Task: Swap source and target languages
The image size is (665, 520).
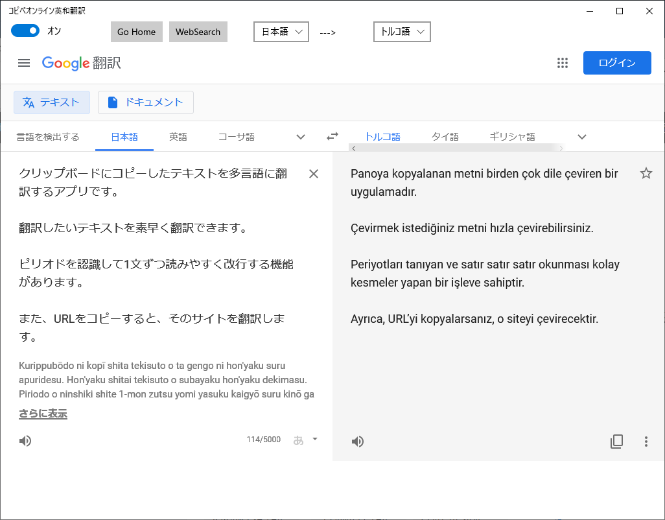Action: point(332,136)
